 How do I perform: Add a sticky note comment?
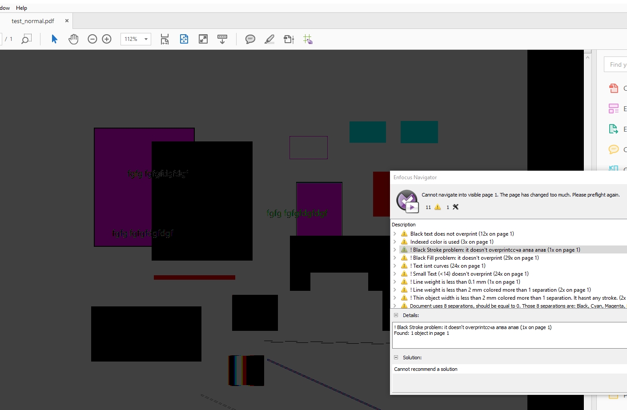(250, 39)
